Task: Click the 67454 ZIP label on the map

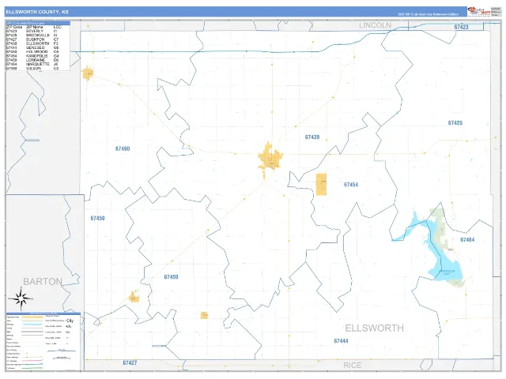Action: [351, 185]
